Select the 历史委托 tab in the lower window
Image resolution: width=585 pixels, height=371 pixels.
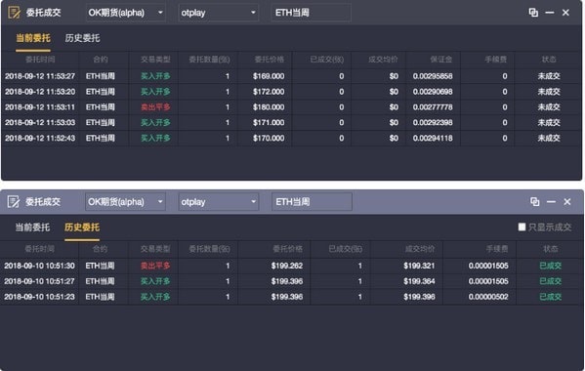(82, 227)
